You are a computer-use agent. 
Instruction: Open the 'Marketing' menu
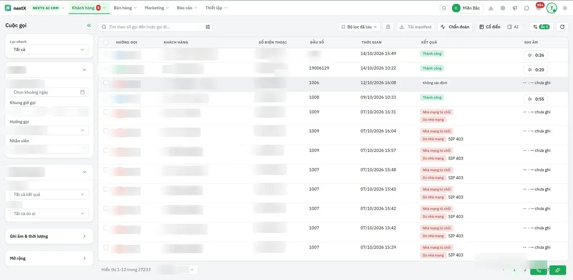(x=157, y=8)
